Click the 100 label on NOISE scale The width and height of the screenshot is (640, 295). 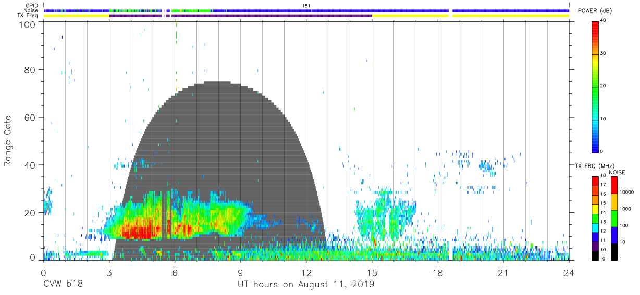(x=624, y=225)
